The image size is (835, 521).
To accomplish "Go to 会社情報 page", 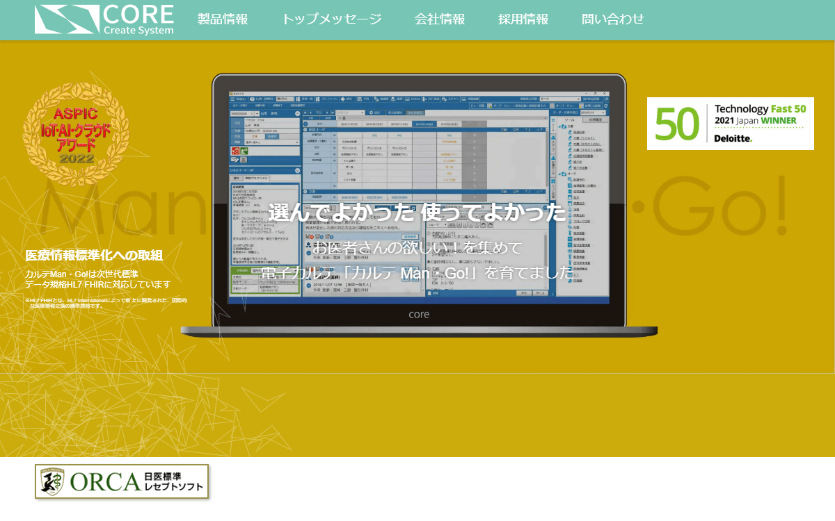I will click(440, 19).
